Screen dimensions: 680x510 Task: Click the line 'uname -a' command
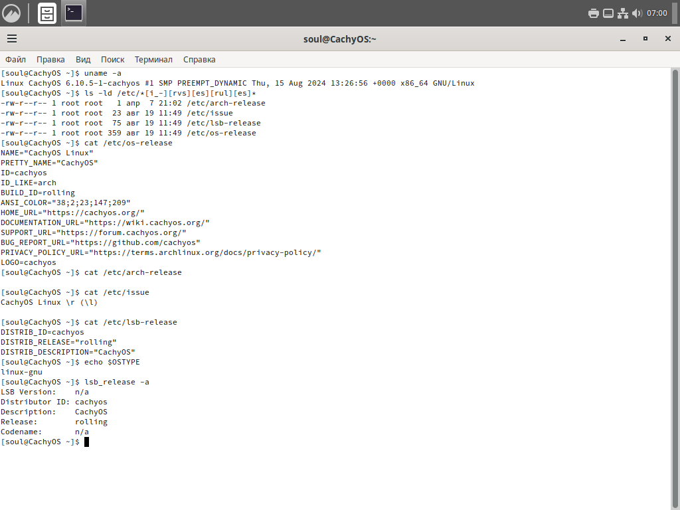(61, 73)
